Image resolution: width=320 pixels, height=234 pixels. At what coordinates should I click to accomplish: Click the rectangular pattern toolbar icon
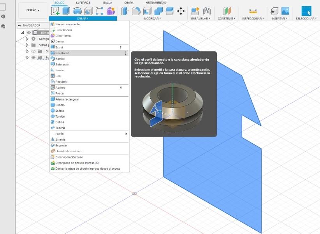(99, 11)
